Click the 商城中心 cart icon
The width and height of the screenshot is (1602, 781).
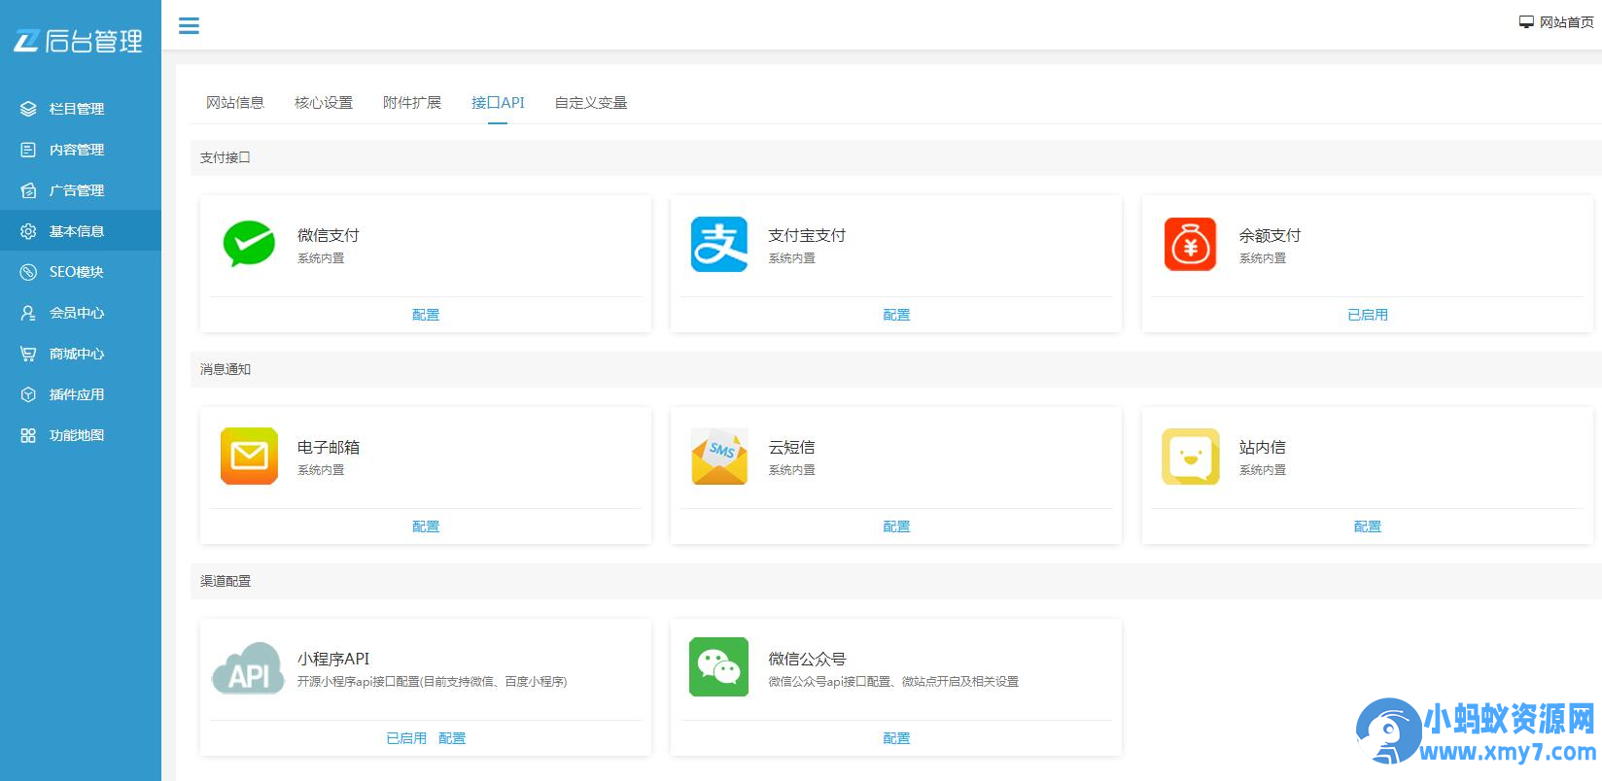pos(28,354)
